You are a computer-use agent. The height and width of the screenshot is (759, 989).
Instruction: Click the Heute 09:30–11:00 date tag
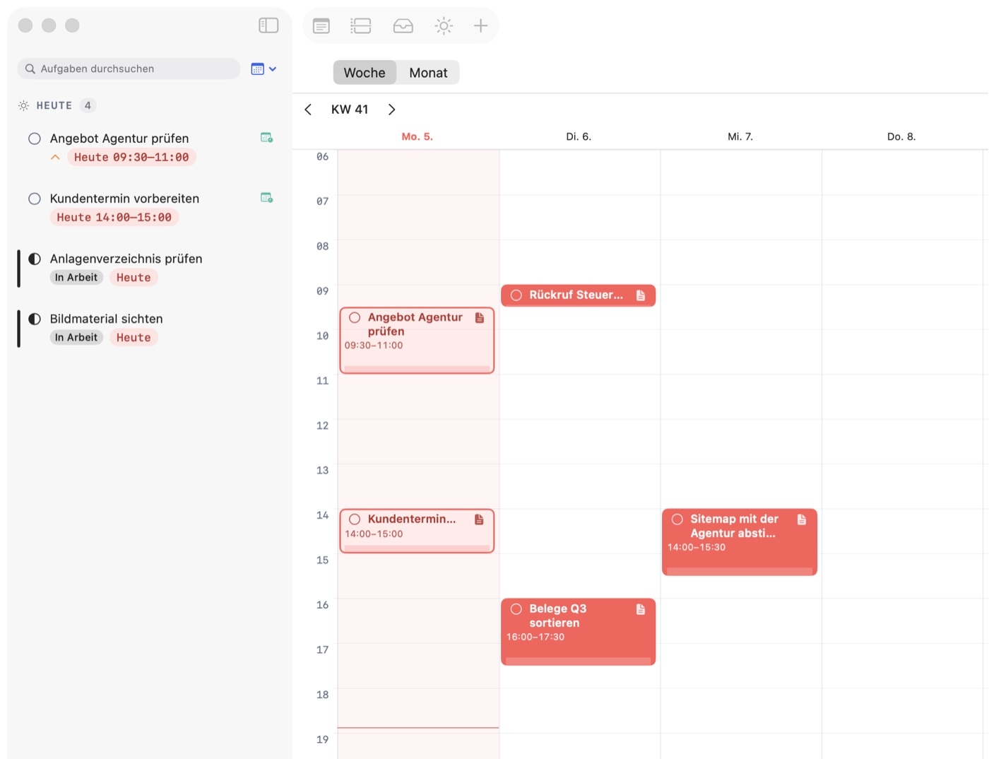[x=131, y=158]
